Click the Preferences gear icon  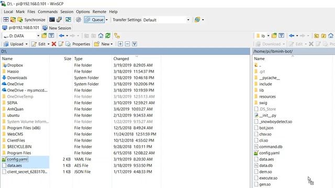point(79,20)
